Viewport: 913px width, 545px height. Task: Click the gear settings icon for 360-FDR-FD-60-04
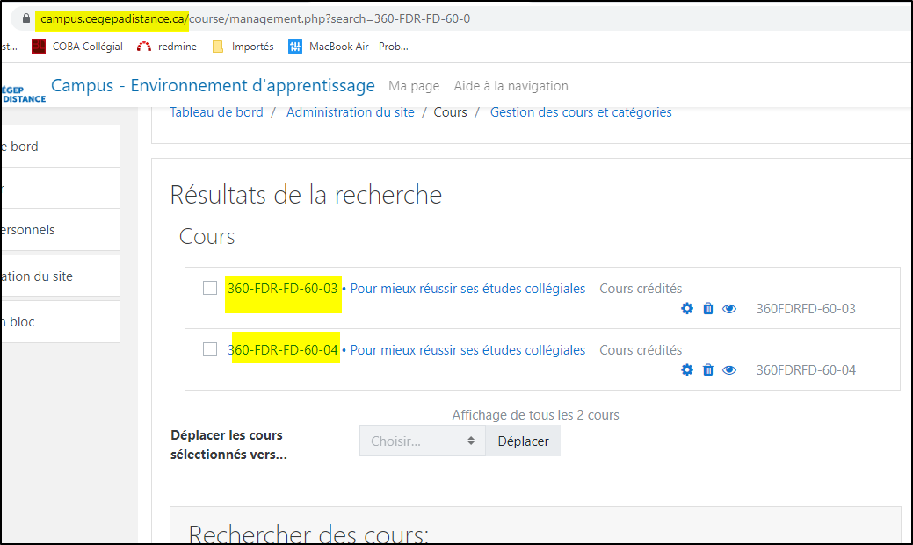(x=687, y=370)
